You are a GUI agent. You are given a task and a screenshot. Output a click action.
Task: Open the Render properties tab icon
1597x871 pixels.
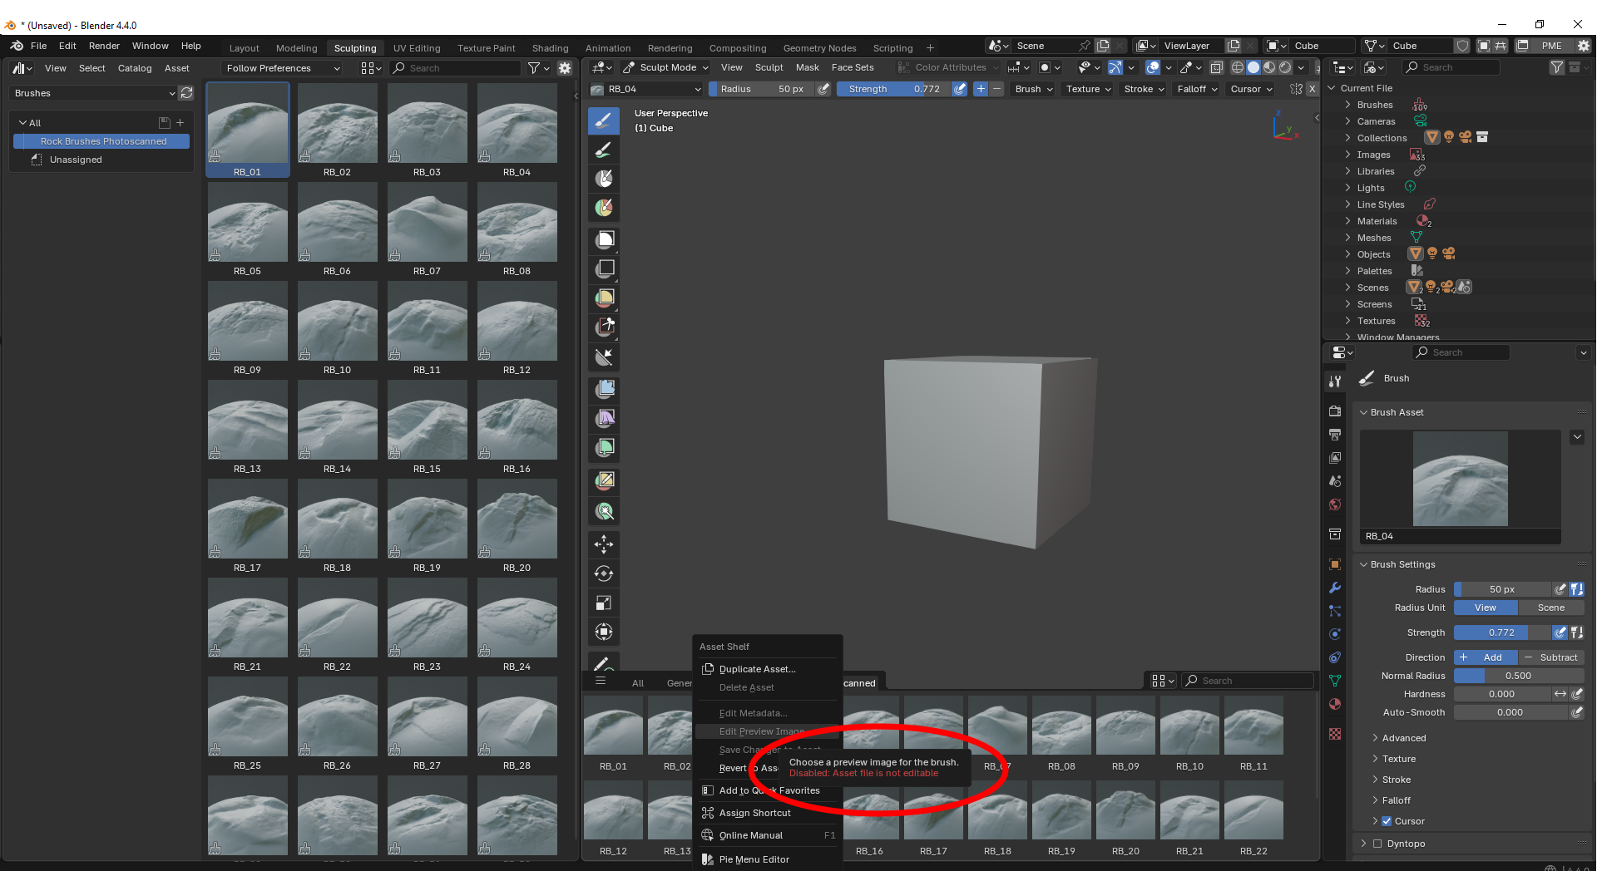click(x=1335, y=411)
